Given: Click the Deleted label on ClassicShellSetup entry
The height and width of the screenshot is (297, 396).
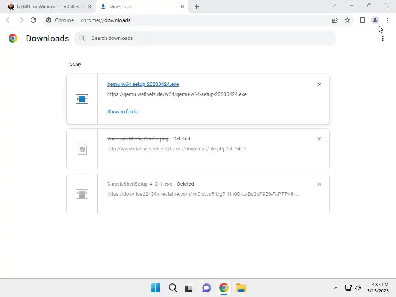Looking at the screenshot, I should pyautogui.click(x=185, y=184).
